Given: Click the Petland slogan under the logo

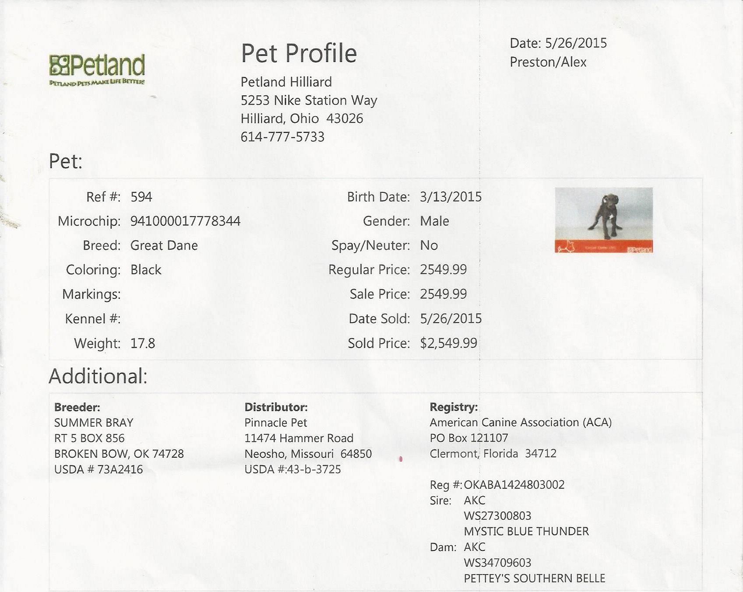Looking at the screenshot, I should 97,82.
